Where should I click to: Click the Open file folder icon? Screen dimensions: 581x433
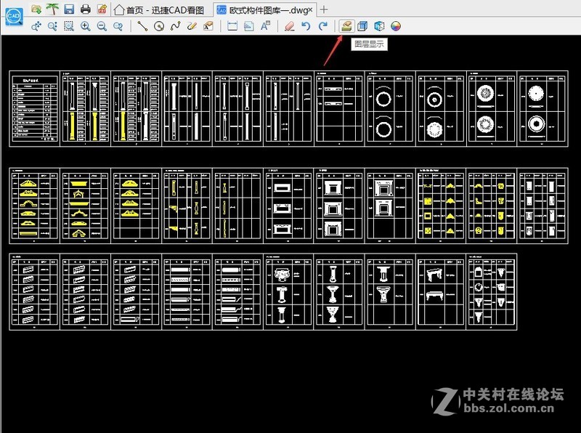36,9
